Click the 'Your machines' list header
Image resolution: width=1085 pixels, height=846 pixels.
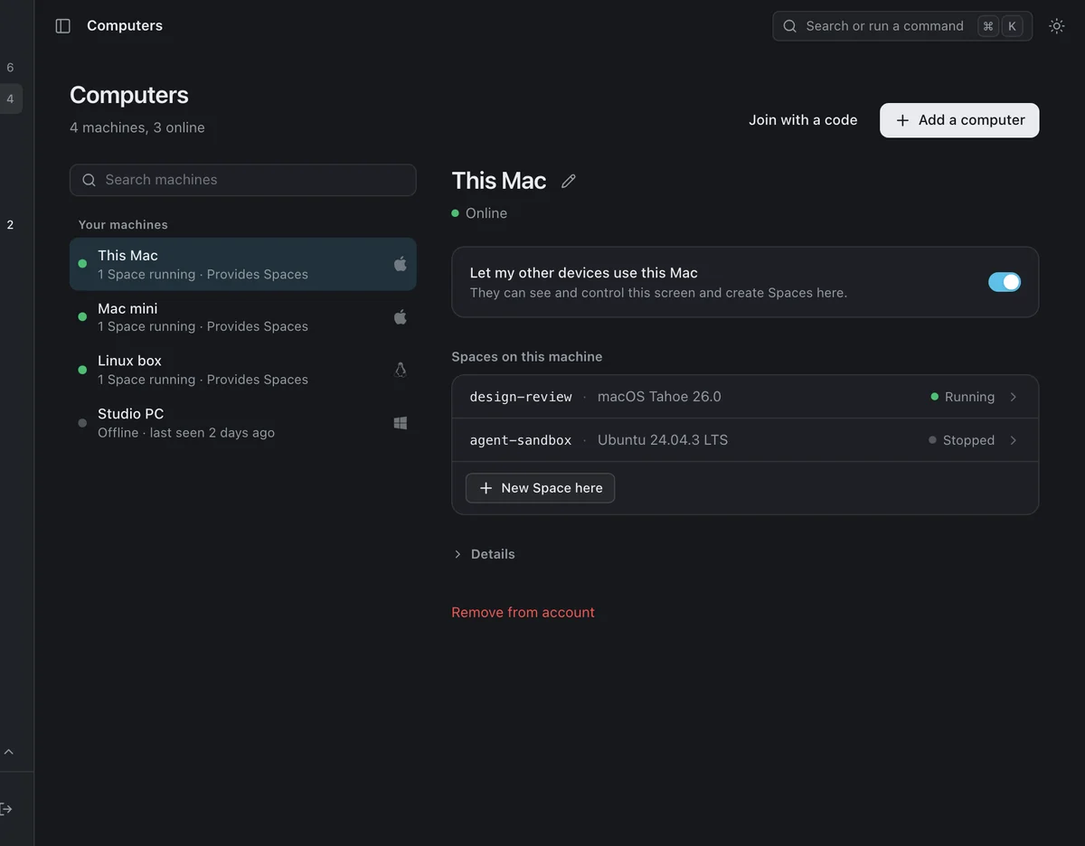(x=123, y=225)
